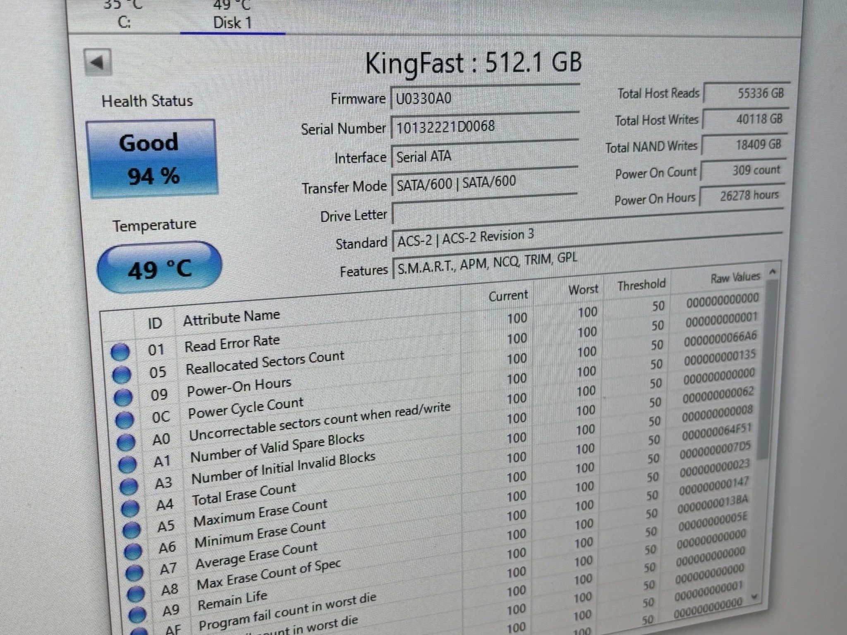Screen dimensions: 847x635
Task: Click the Power On Hours 26278 hours box
Action: pos(742,195)
